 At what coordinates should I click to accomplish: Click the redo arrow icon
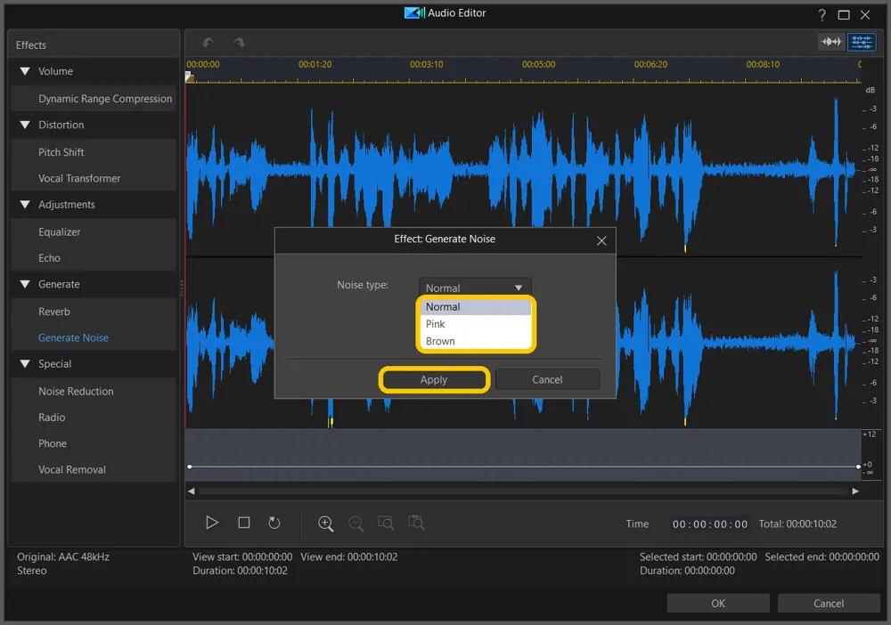239,43
